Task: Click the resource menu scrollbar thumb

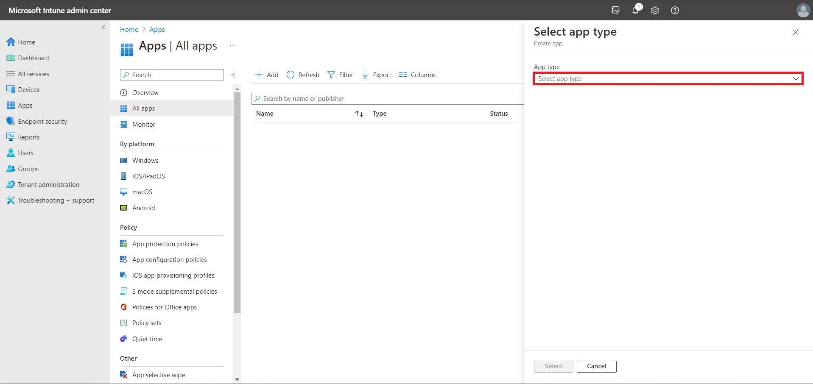Action: (237, 203)
